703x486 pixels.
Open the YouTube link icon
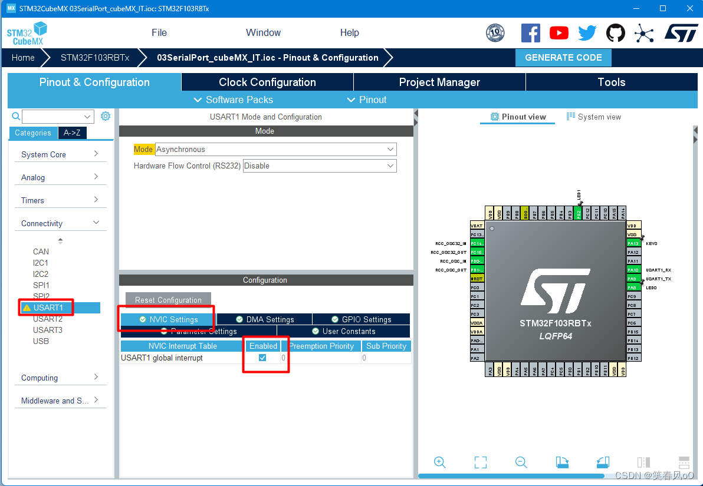click(x=559, y=33)
